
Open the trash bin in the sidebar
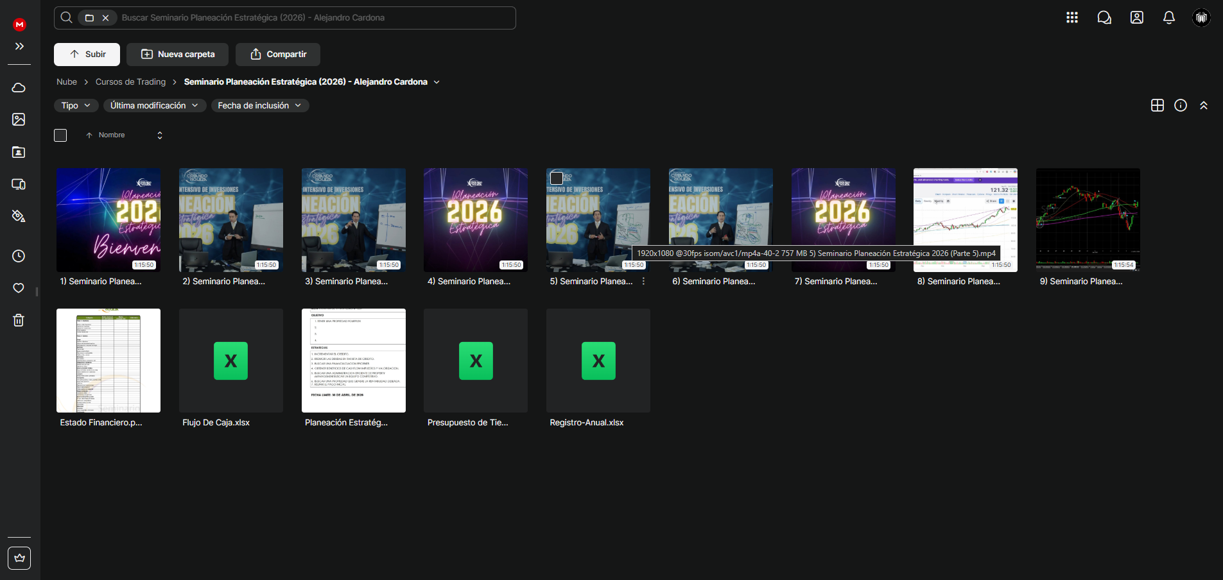19,320
